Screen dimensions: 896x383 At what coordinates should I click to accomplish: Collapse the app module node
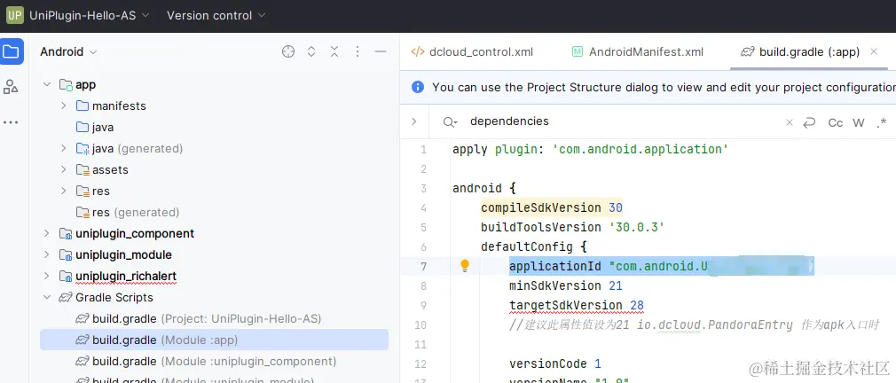(47, 84)
